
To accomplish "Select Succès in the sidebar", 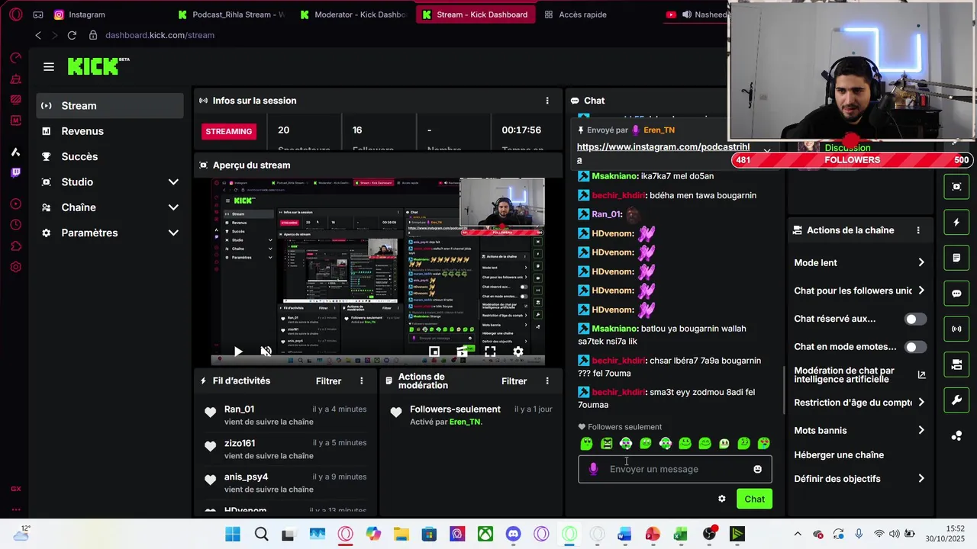I will pyautogui.click(x=110, y=156).
